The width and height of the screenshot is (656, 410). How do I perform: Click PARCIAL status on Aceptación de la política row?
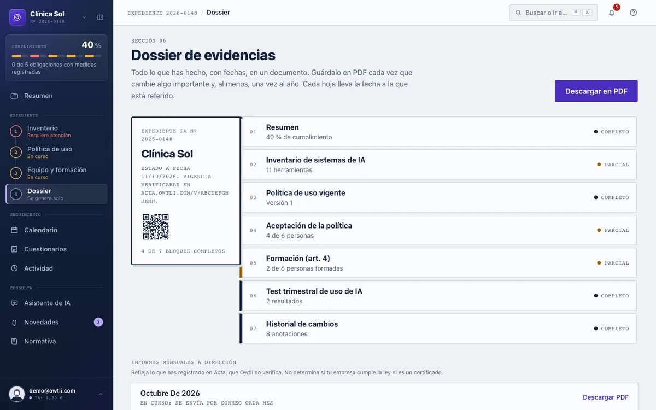(613, 230)
